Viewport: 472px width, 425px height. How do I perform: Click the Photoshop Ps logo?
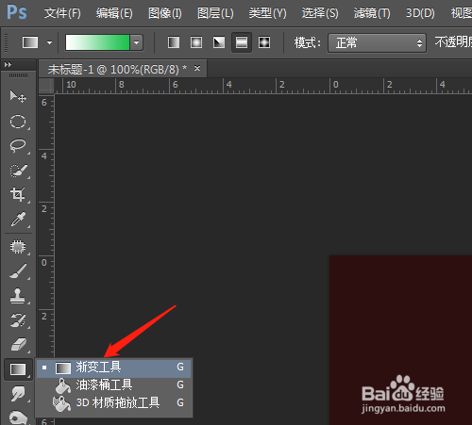[x=17, y=12]
